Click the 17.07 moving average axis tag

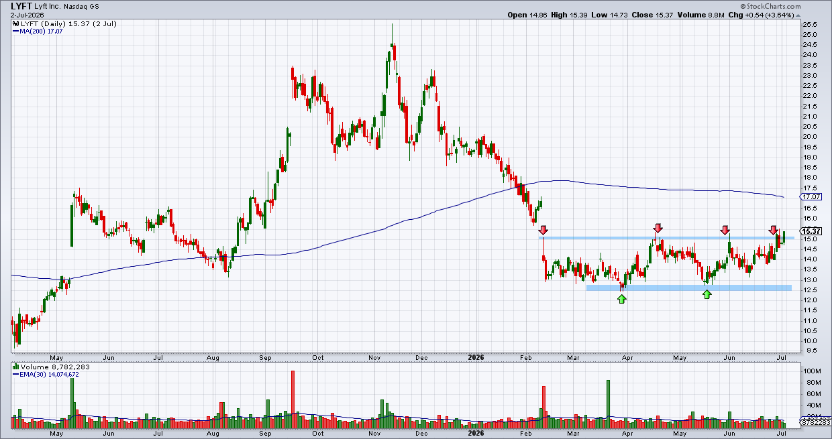pos(811,197)
